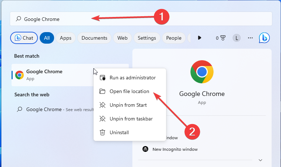
Task: Click the Unpin from taskbar pin icon
Action: pyautogui.click(x=102, y=119)
